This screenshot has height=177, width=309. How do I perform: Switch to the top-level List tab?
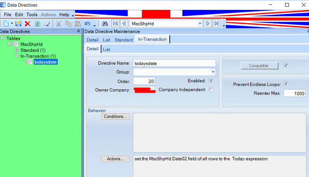pyautogui.click(x=107, y=40)
